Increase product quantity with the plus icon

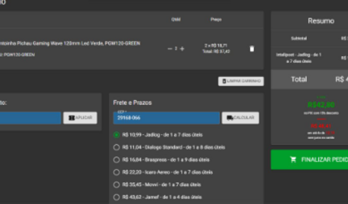[x=182, y=49]
